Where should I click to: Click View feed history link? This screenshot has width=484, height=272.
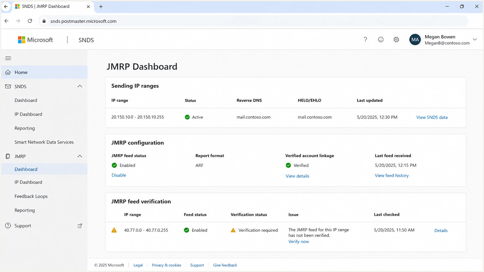click(392, 175)
